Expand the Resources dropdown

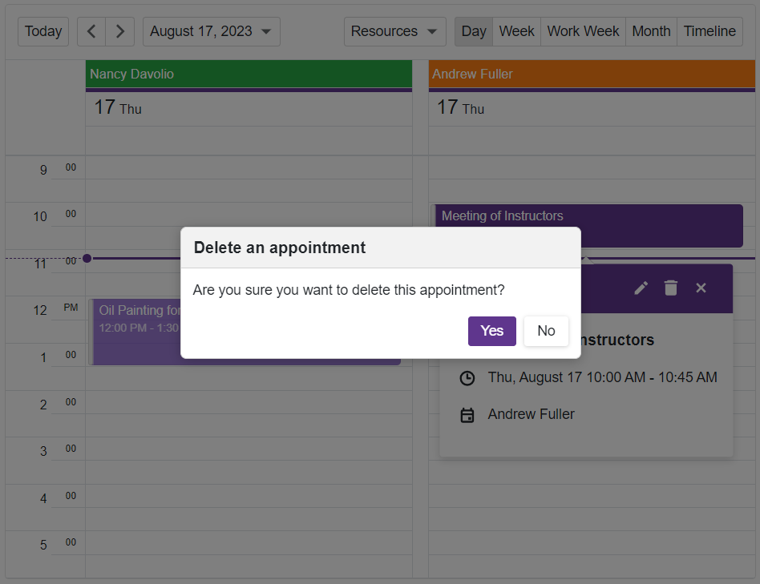tap(394, 31)
